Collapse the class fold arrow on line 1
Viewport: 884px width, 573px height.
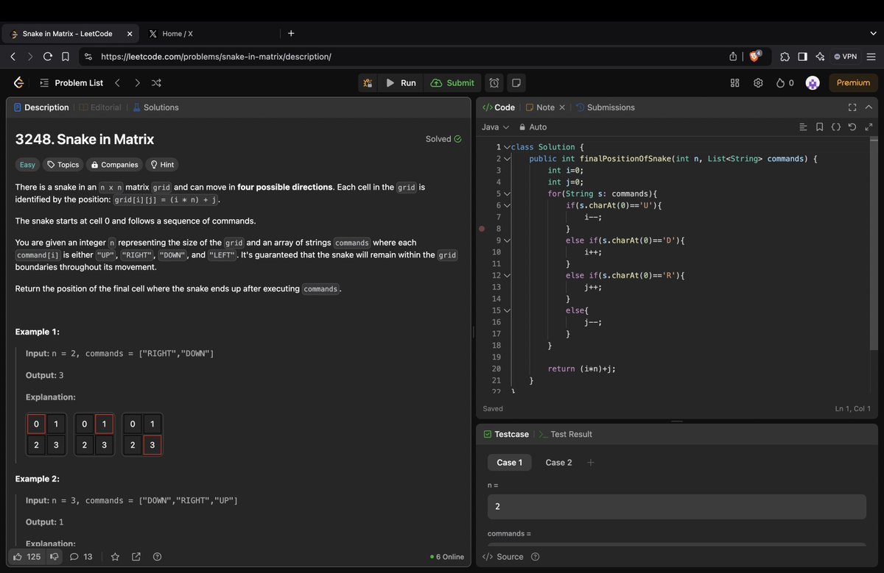[x=506, y=147]
